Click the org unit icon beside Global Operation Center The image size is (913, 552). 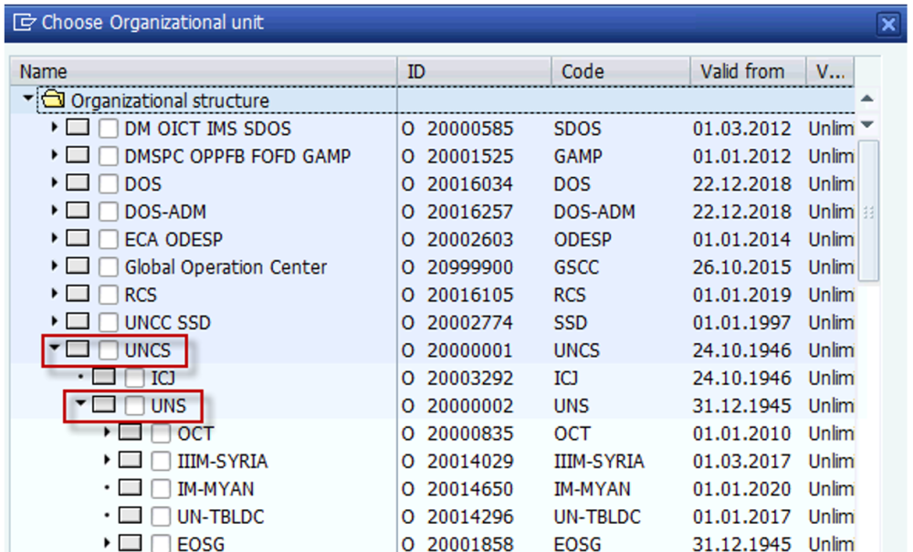(78, 266)
